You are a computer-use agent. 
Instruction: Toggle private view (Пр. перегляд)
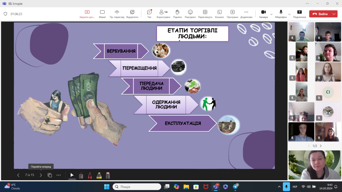pos(117,14)
